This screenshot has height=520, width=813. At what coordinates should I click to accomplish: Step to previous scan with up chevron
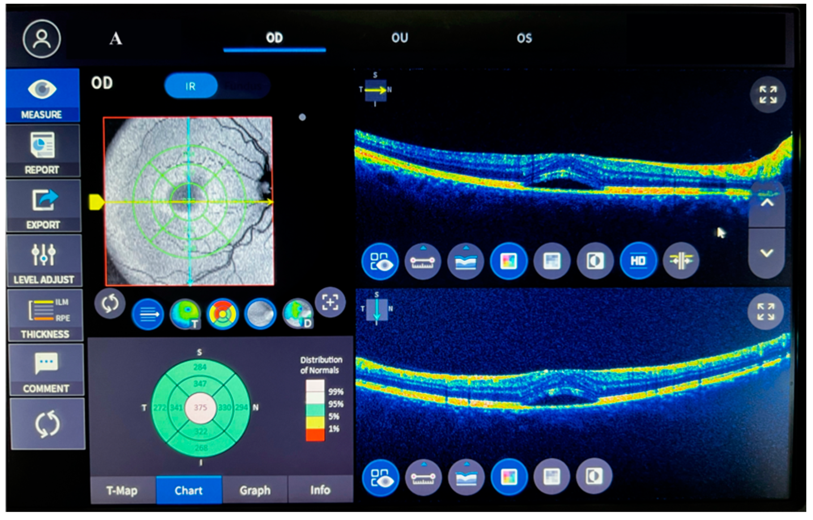coord(767,203)
